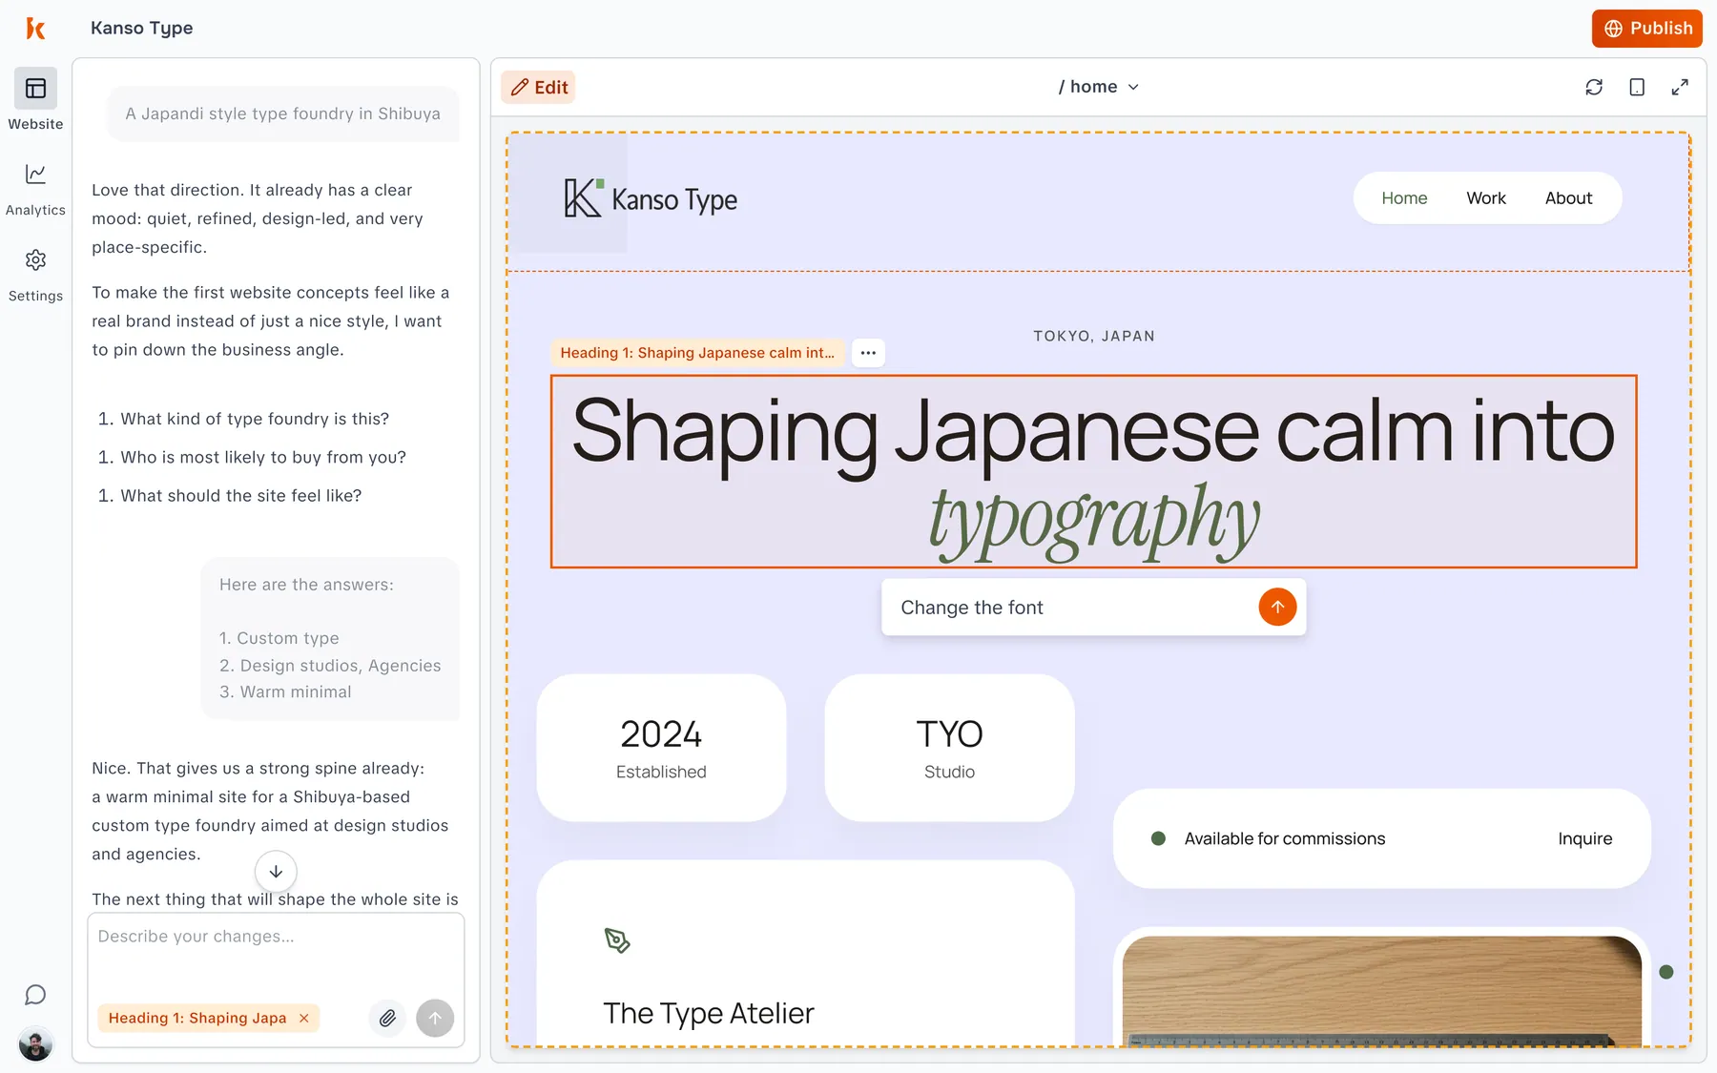Attach a file with the paperclip

tap(387, 1018)
